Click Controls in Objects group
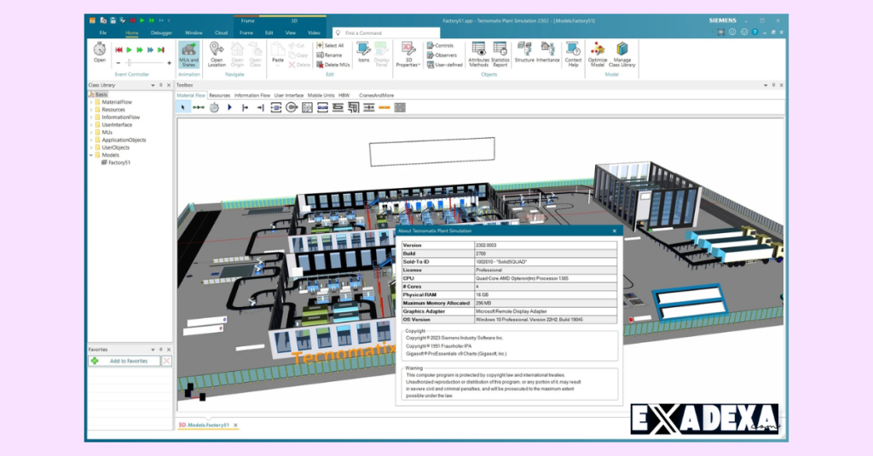 tap(441, 46)
